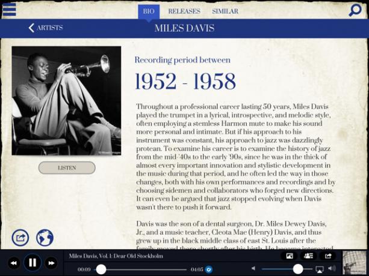Click the share icon below the photo
The height and width of the screenshot is (276, 369).
[20, 238]
